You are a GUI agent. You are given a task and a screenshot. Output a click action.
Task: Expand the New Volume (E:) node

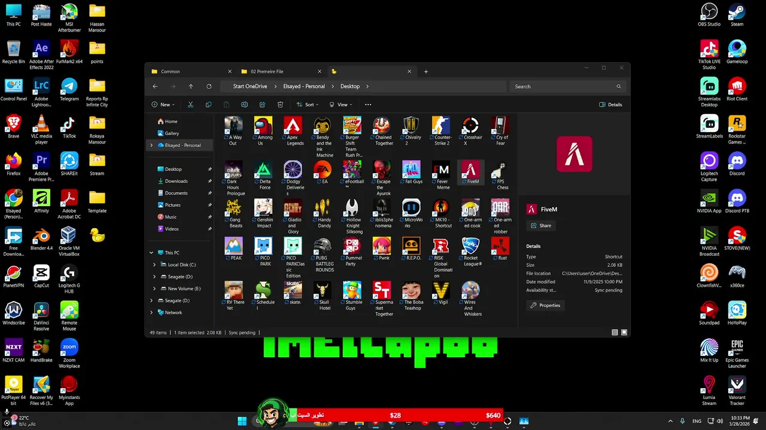tap(154, 288)
